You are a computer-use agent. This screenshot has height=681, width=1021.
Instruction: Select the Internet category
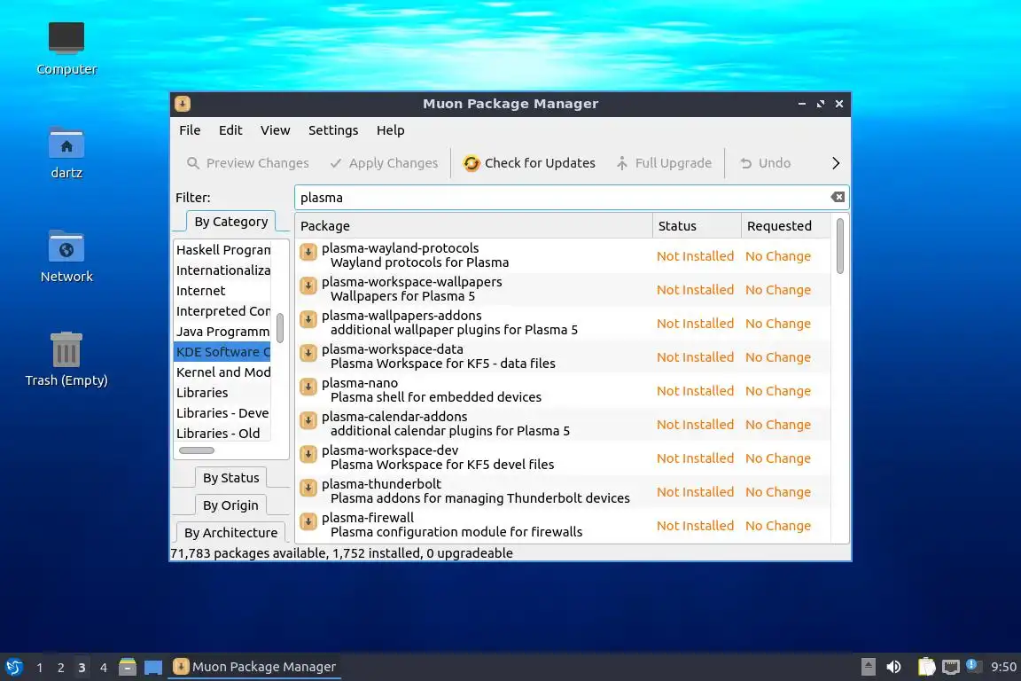[x=222, y=291]
